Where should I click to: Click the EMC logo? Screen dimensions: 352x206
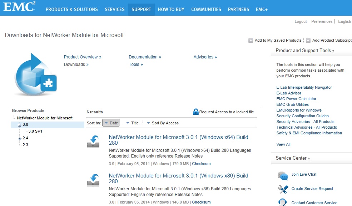20,6
